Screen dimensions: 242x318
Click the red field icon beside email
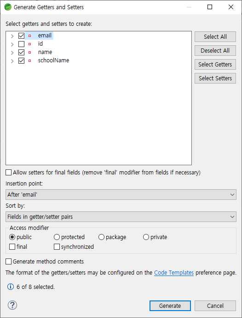[30, 36]
